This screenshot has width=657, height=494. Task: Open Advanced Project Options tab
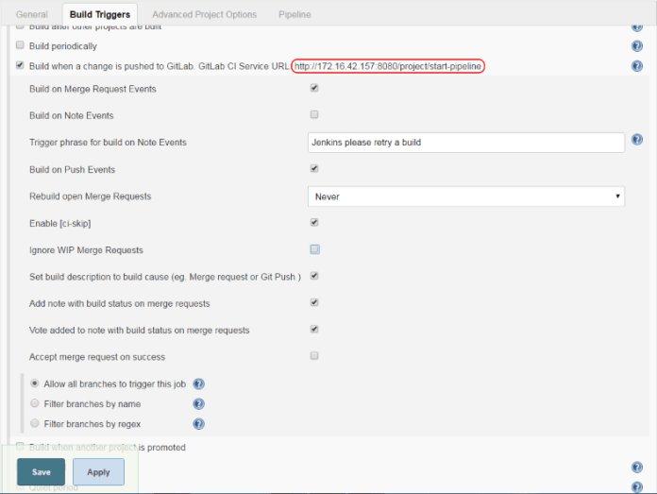(204, 14)
